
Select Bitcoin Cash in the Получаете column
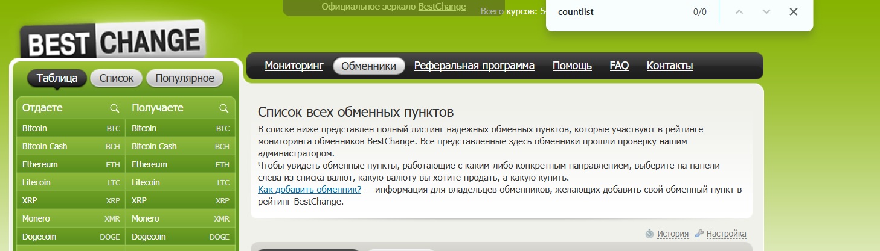(x=181, y=146)
